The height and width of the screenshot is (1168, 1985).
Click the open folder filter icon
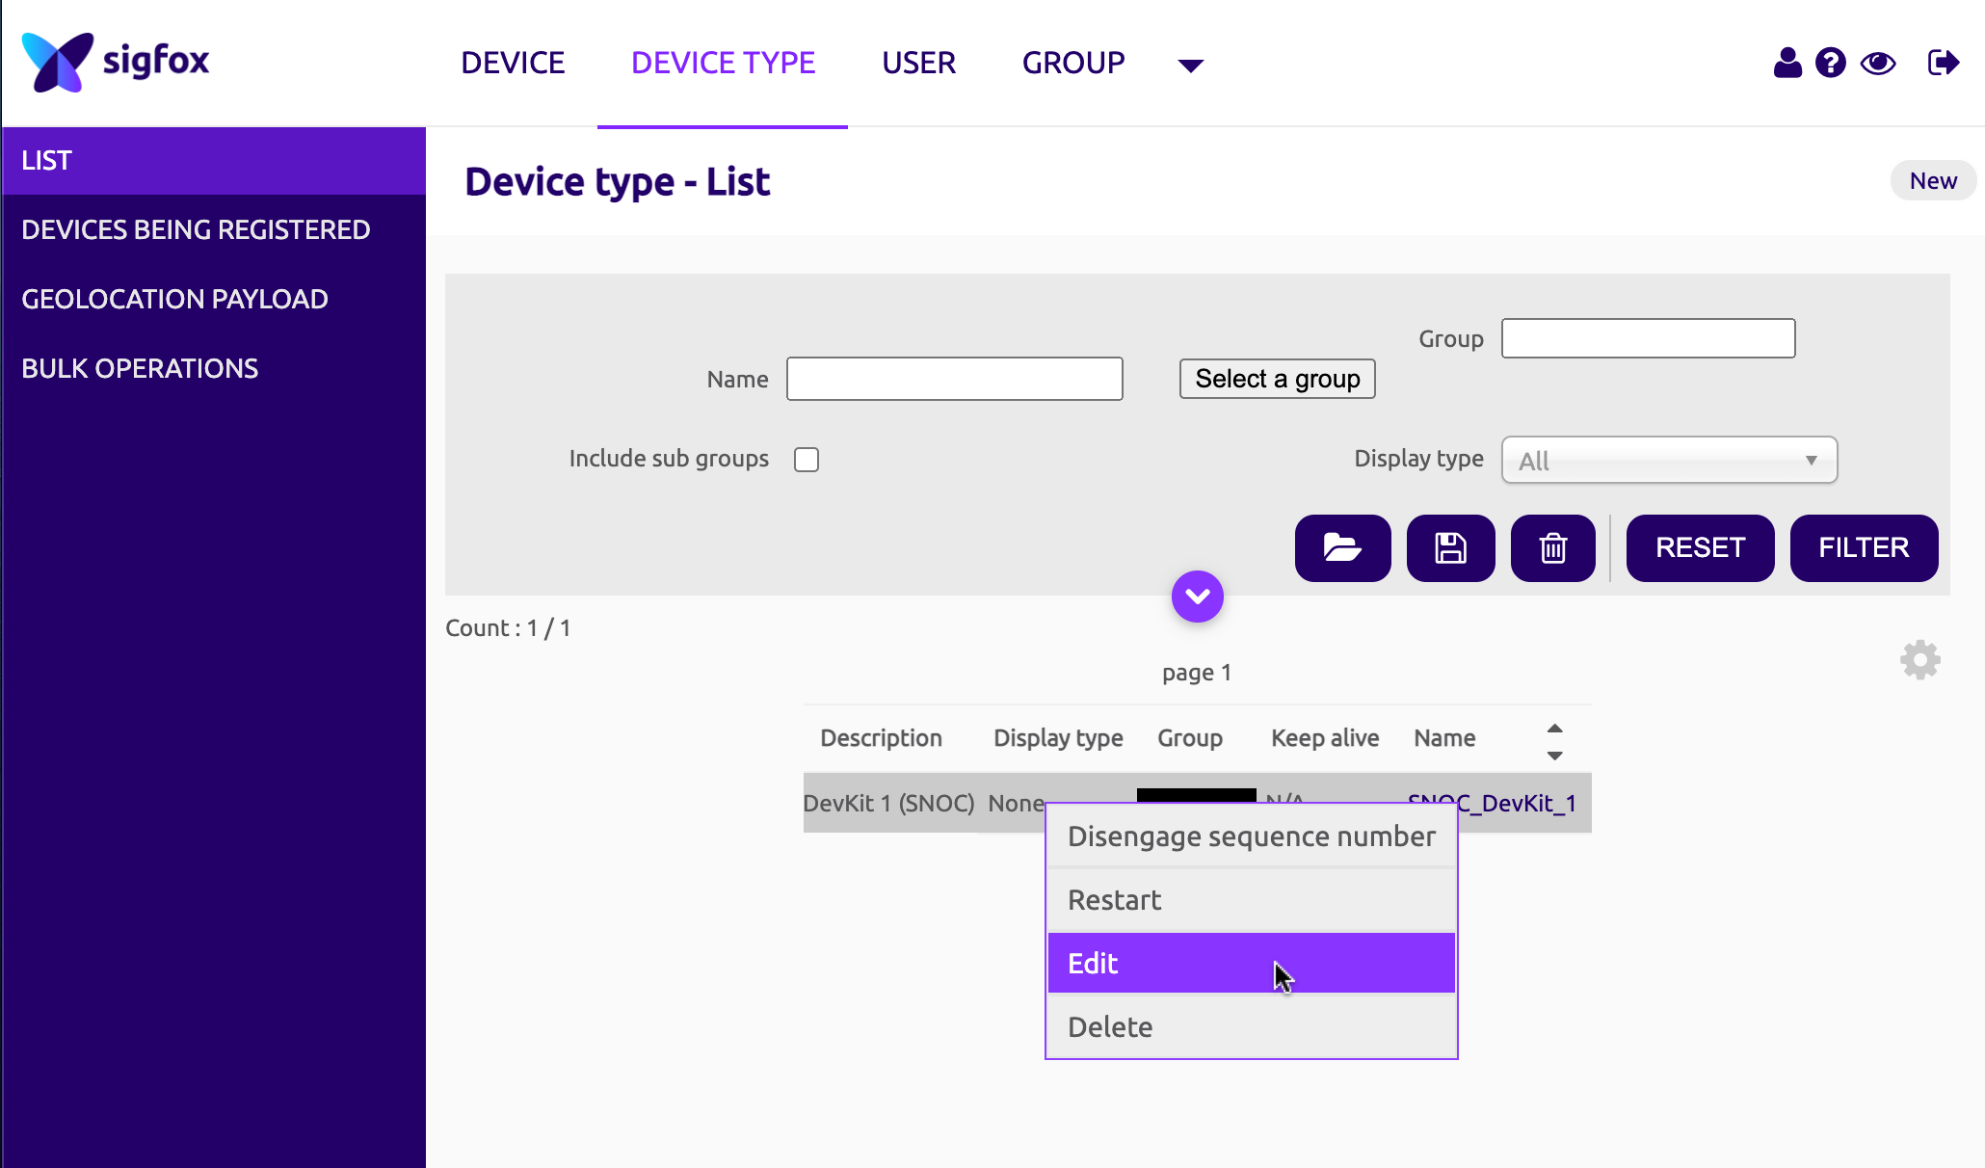(x=1342, y=548)
